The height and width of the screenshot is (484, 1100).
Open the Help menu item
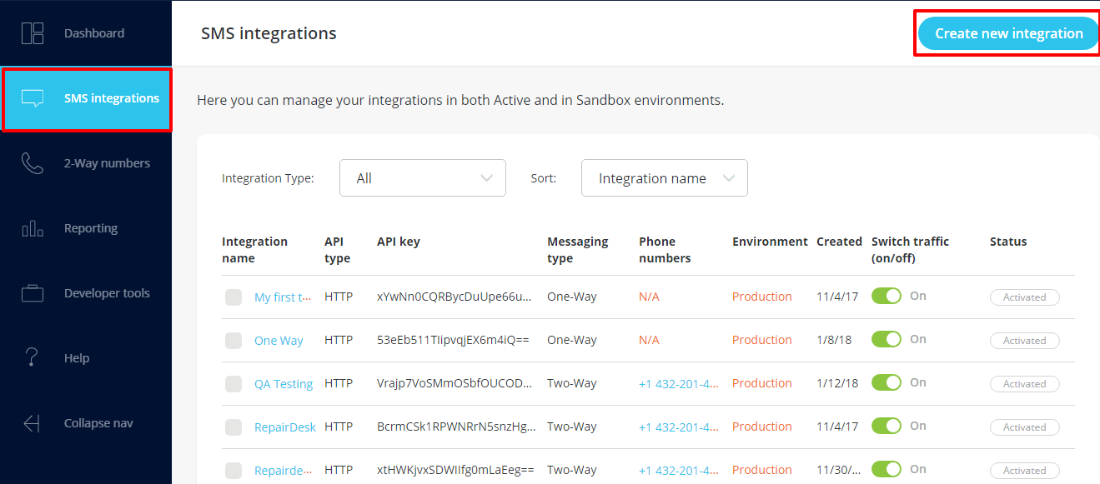[x=86, y=358]
